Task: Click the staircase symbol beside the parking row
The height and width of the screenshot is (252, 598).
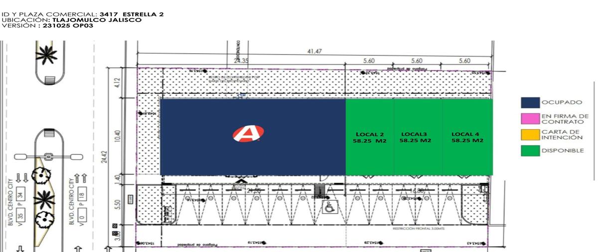Action: [x=319, y=191]
